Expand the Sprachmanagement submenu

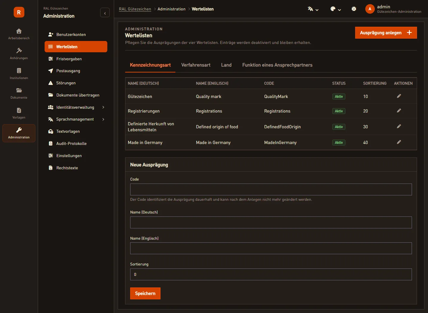coord(103,119)
